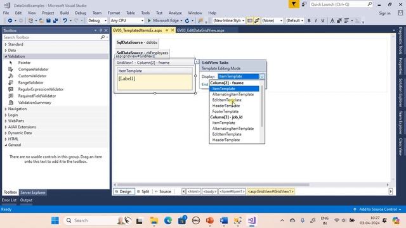Open the Project menu
This screenshot has width=406, height=228.
48,13
